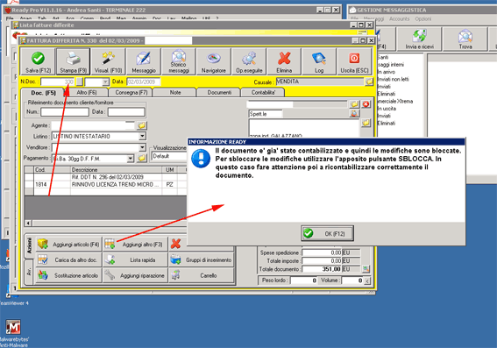
Task: Click Trova in Gestione Messaggistica window
Action: 465,39
